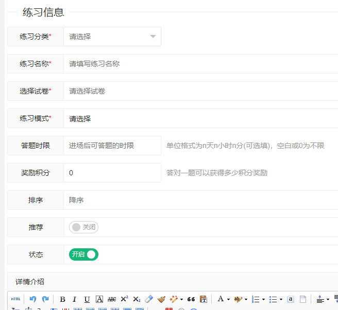Open the 练习分类 dropdown
Viewport: 338px width, 310px height.
(x=112, y=37)
